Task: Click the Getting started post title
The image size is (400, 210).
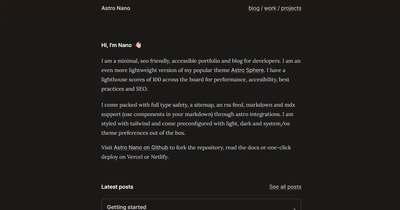Action: click(x=127, y=207)
